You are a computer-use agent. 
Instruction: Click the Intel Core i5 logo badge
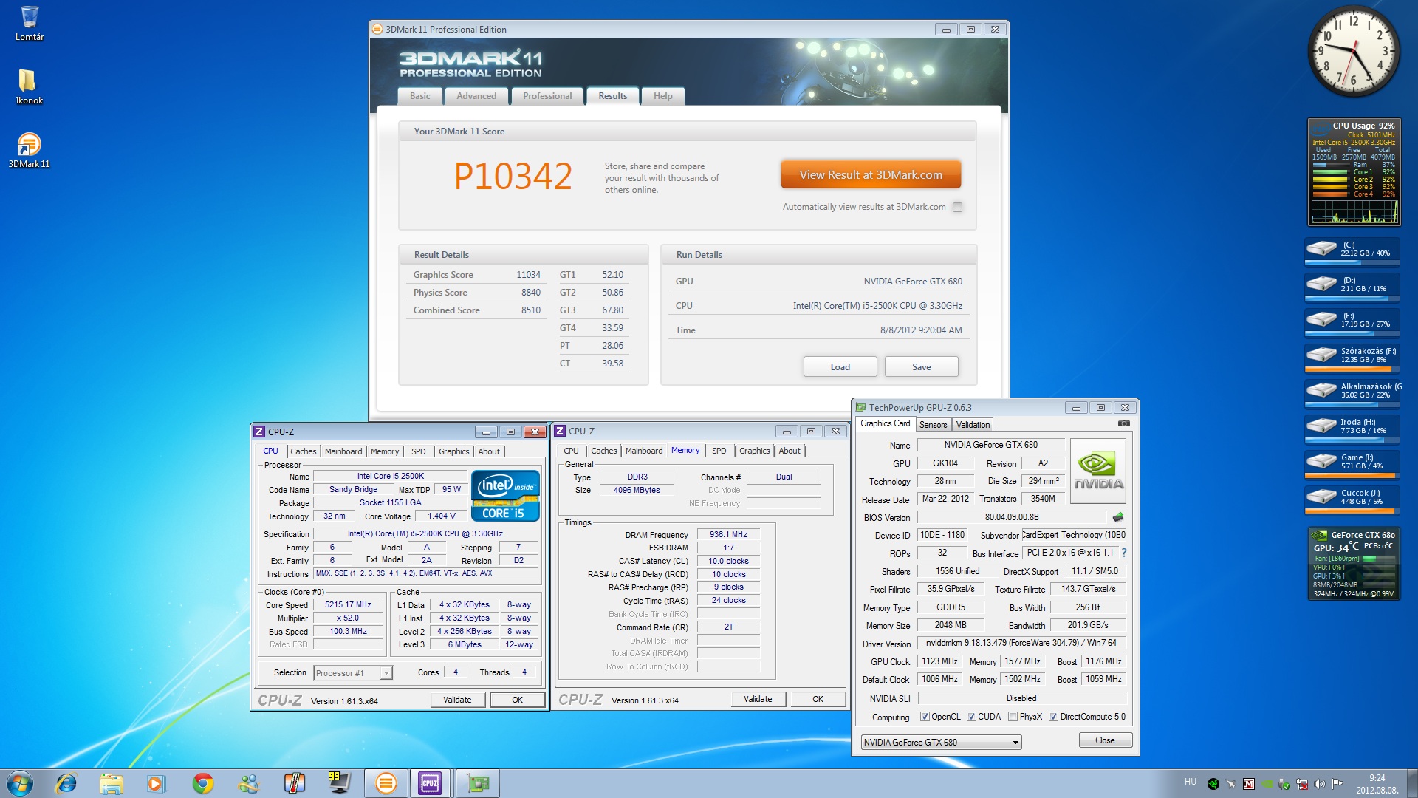click(x=505, y=495)
